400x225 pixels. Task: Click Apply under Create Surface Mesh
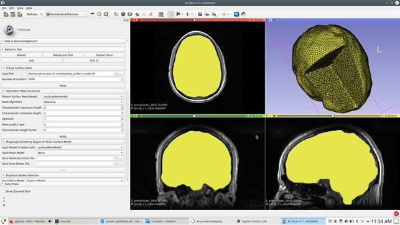click(63, 86)
